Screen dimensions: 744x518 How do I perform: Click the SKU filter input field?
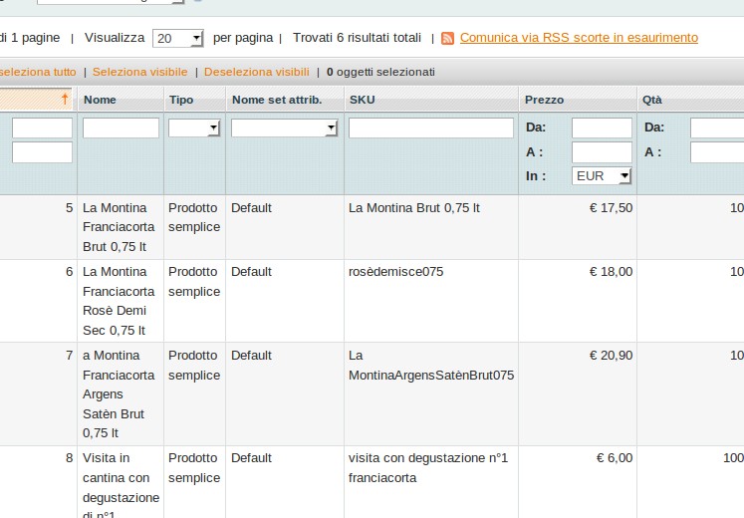[x=431, y=129]
